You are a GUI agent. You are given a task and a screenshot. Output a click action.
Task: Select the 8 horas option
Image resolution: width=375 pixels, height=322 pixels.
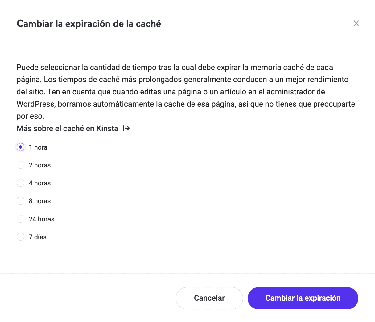(x=20, y=200)
